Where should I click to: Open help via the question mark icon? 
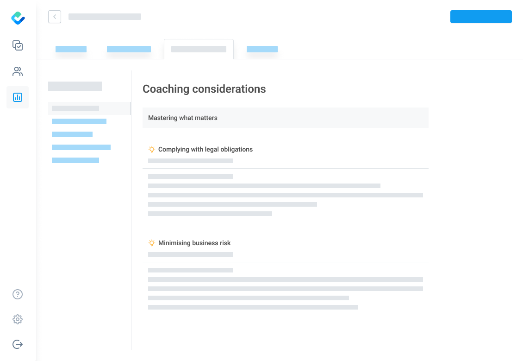coord(18,294)
